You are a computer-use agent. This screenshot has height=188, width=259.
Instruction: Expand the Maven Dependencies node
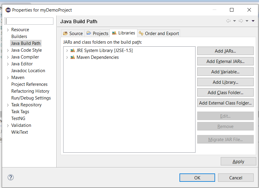point(67,57)
